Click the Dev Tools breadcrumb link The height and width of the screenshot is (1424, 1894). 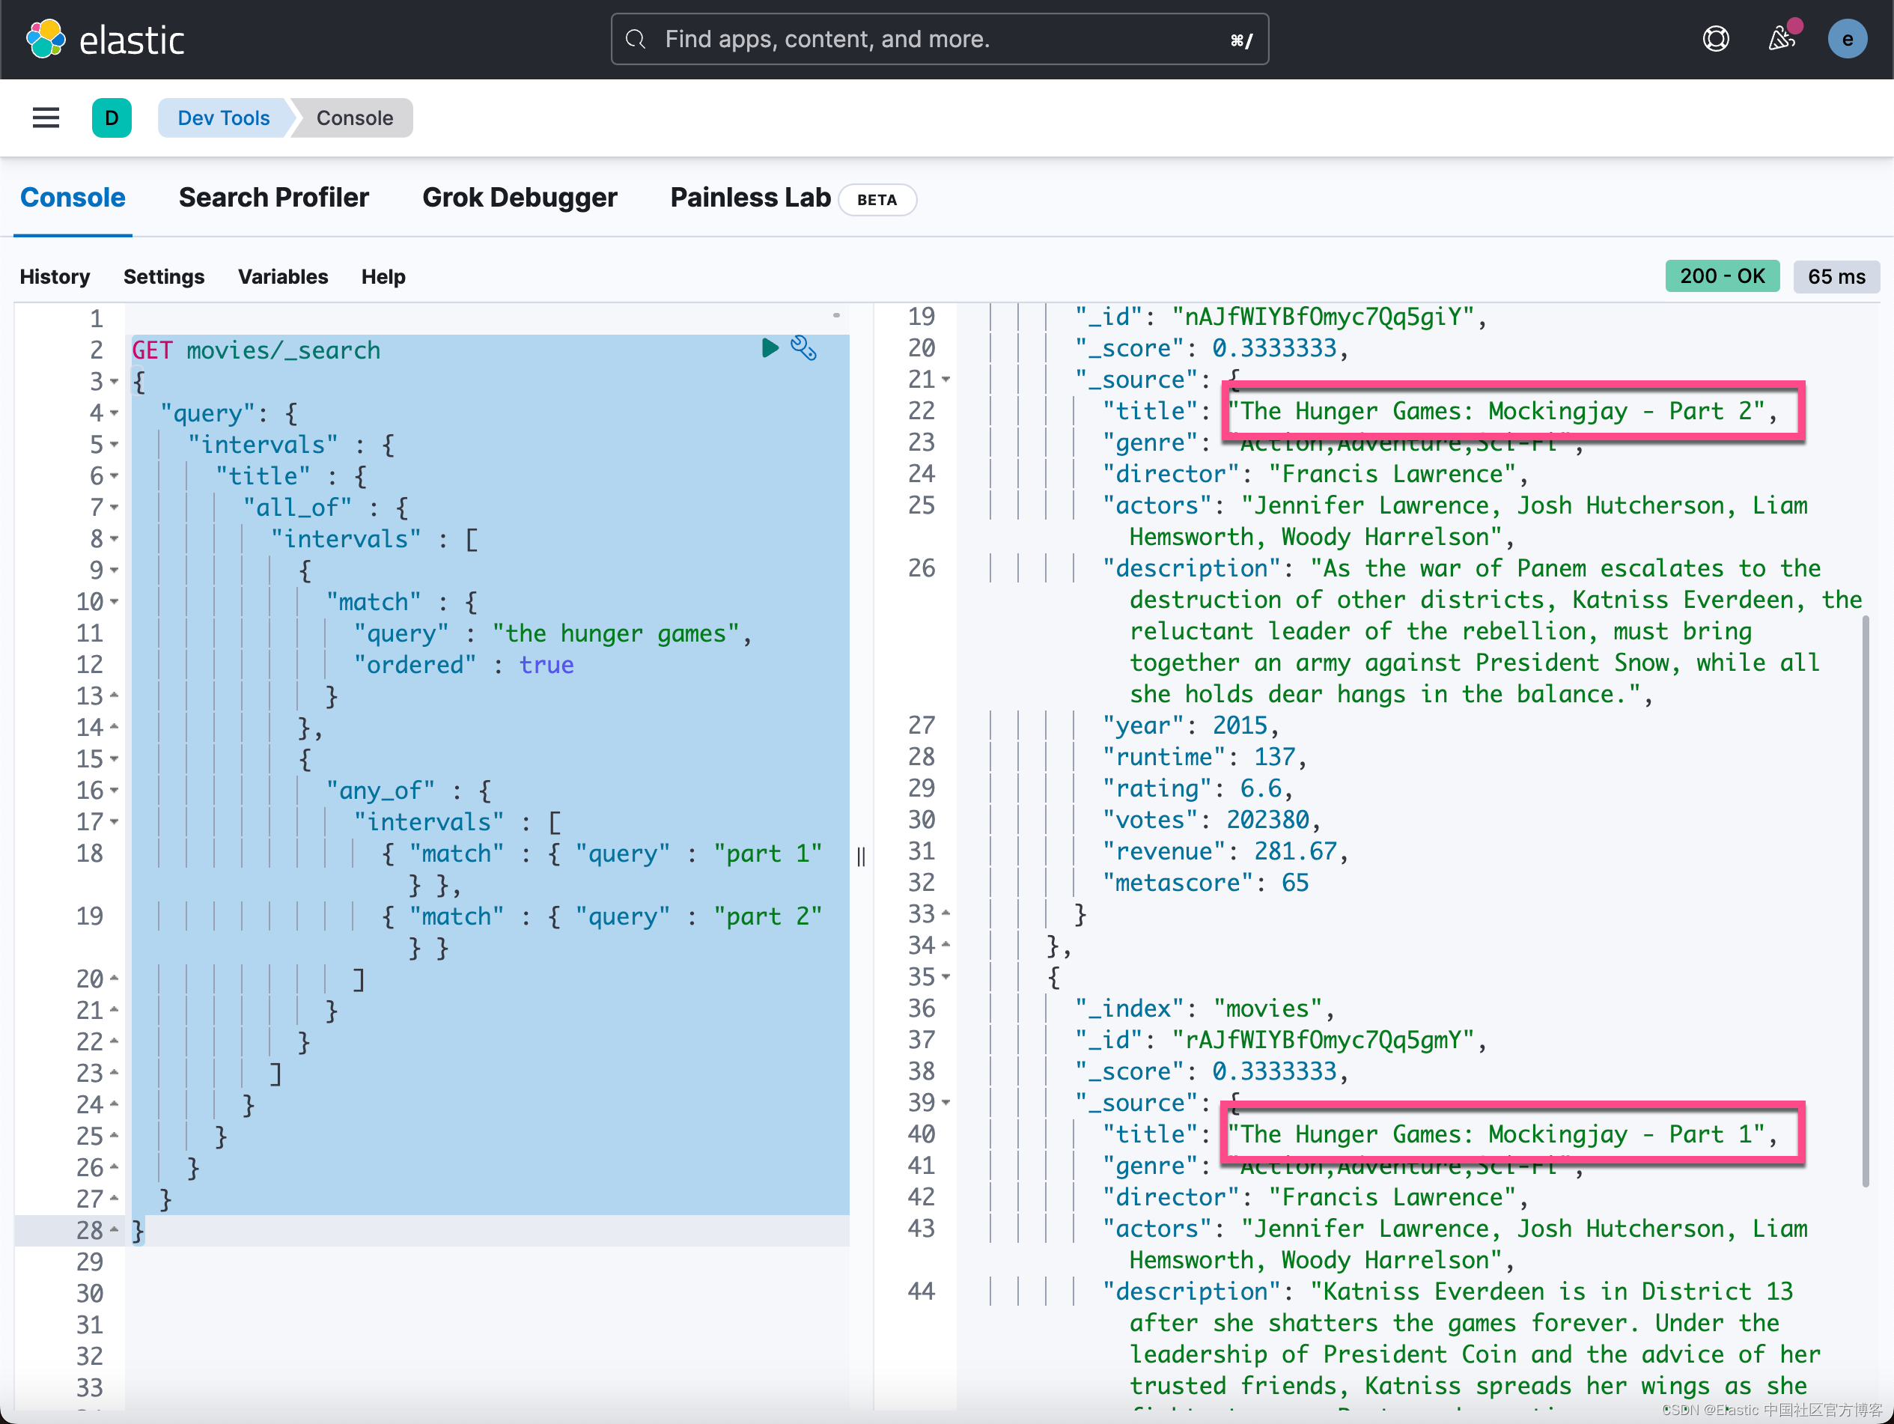(224, 118)
